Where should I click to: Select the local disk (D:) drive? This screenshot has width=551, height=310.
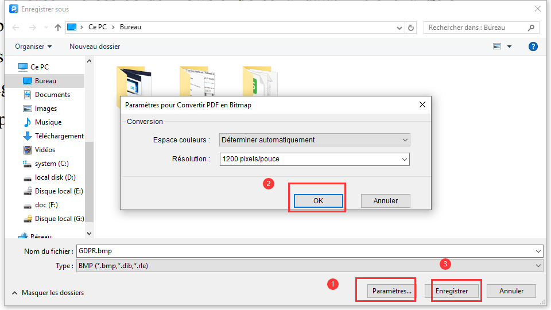[x=55, y=177]
